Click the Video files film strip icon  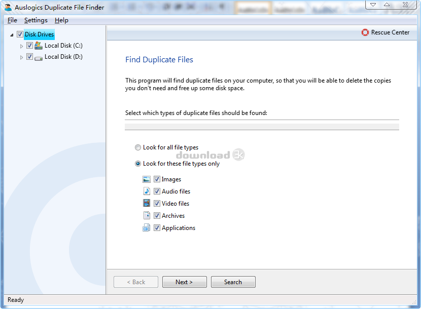pyautogui.click(x=147, y=203)
